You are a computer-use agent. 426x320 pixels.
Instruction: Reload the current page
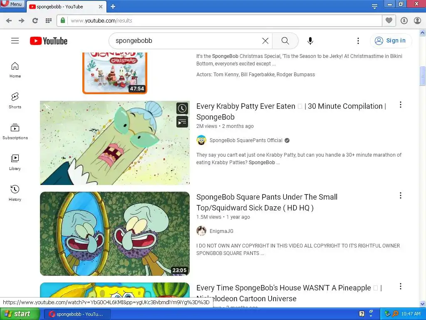(x=35, y=21)
